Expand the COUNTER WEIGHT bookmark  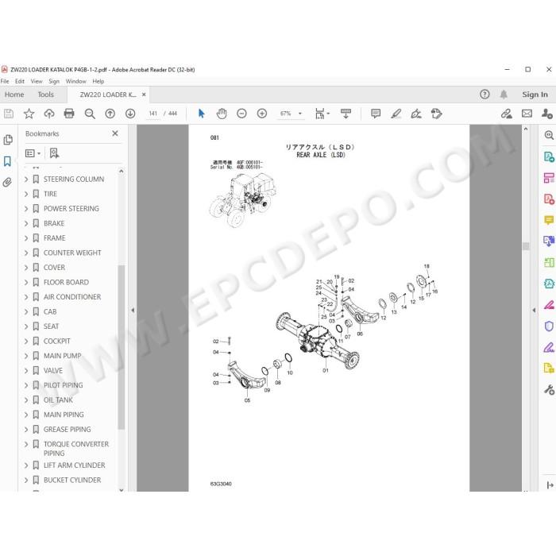[x=26, y=253]
